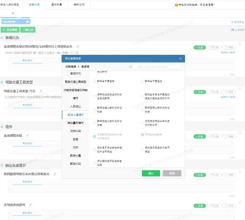Collapse the 客观行为 section header
245x220 pixels.
[2, 38]
